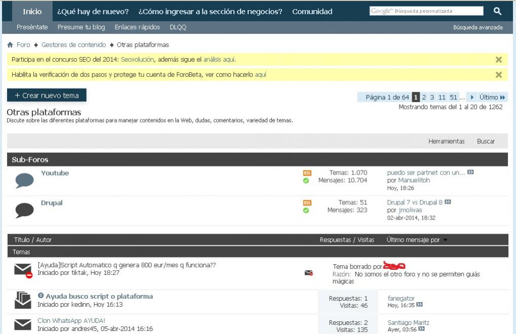Viewport: 516px width, 334px height.
Task: Toggle sort arrow next to Último mensaje por
Action: coord(445,240)
